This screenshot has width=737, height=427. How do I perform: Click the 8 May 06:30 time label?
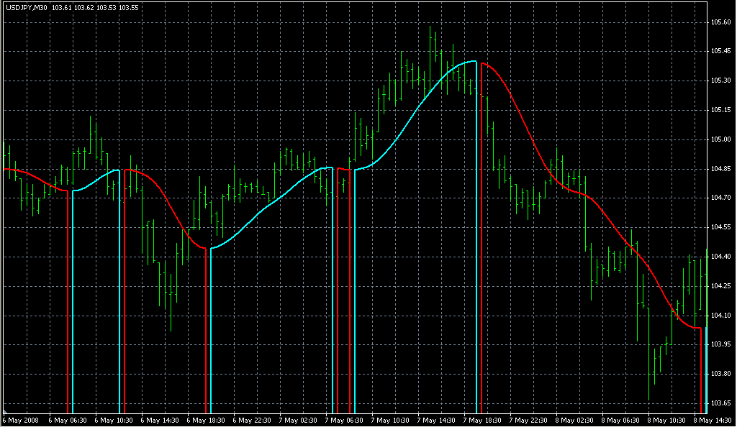621,420
